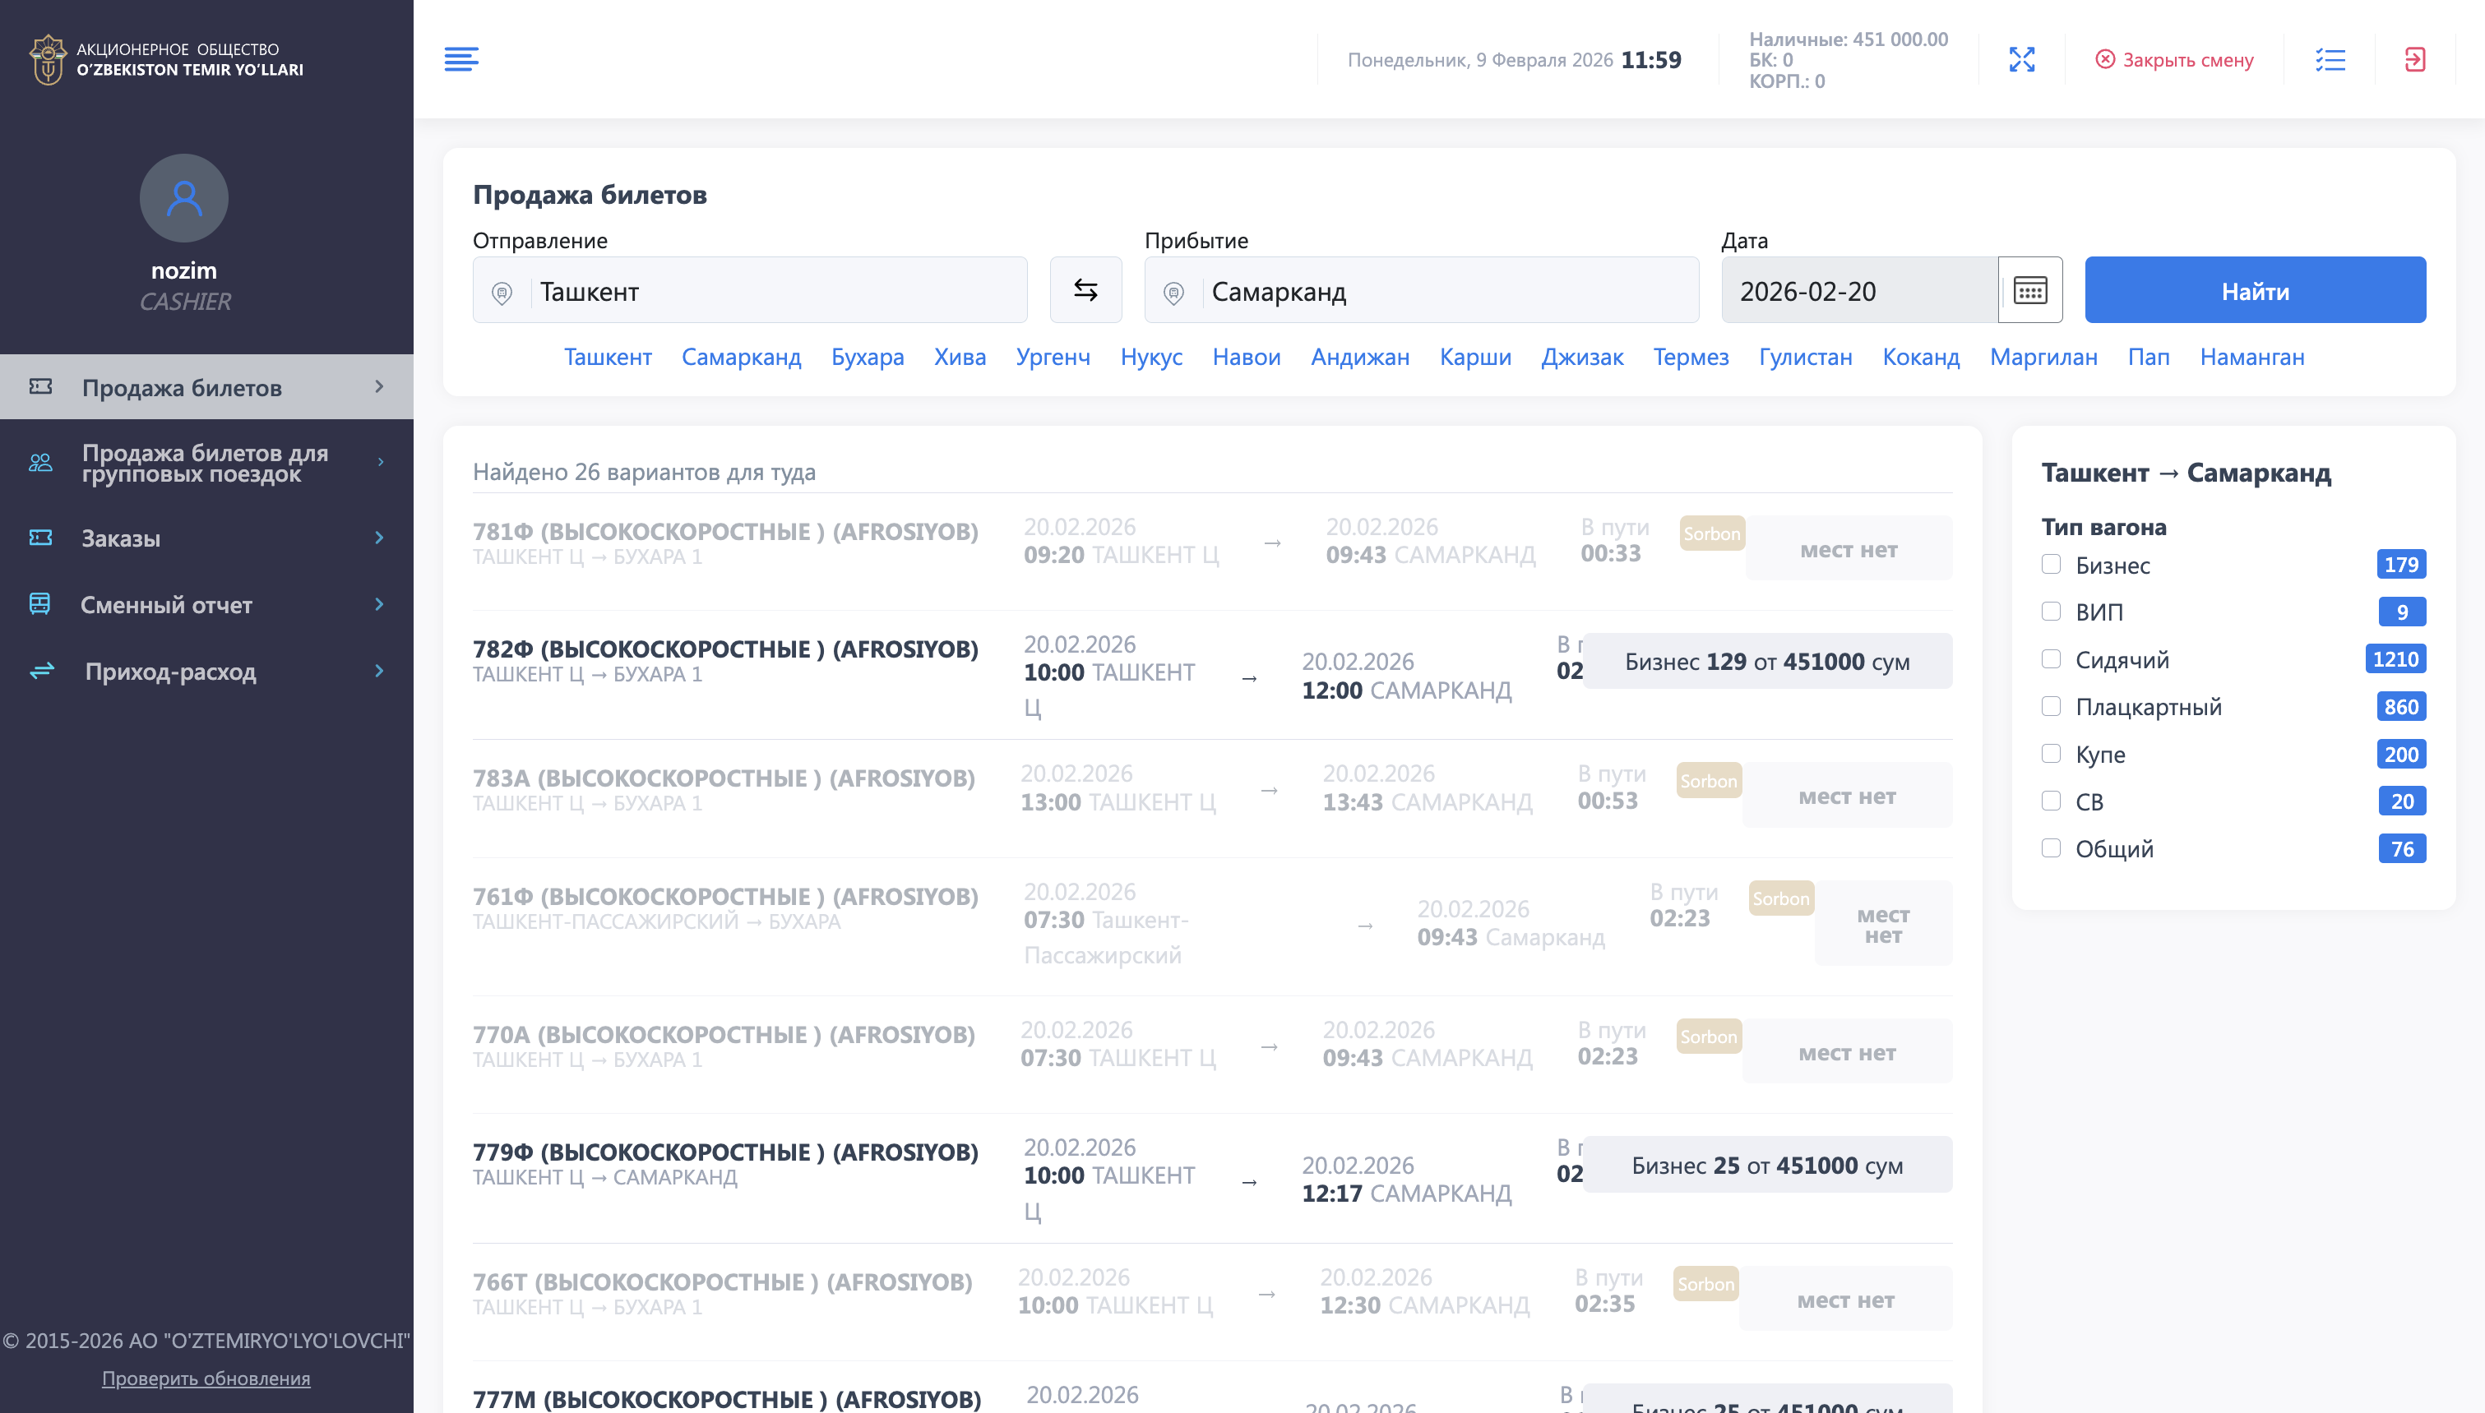Click the checklist icon in the top right
Image resolution: width=2485 pixels, height=1413 pixels.
pos(2331,59)
